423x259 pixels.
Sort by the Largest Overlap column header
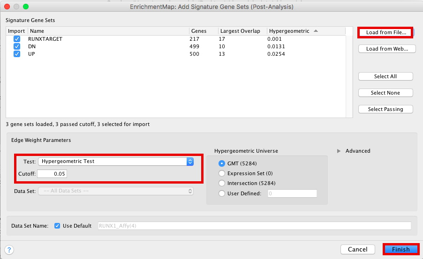(242, 31)
